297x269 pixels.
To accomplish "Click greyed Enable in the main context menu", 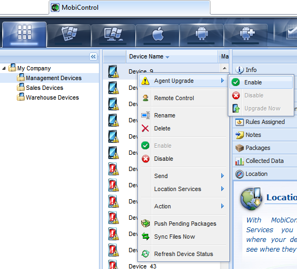I will [x=183, y=146].
